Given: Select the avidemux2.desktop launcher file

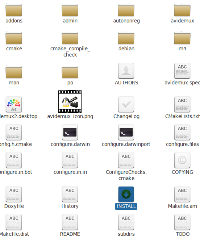Looking at the screenshot, I should [x=14, y=104].
